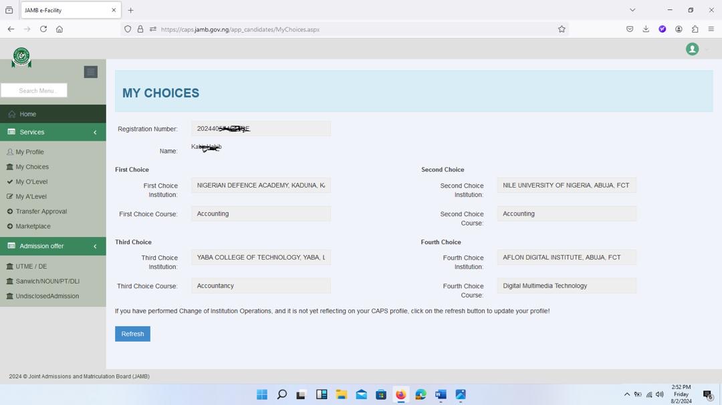722x405 pixels.
Task: Click the JAMB logo in the header
Action: [21, 57]
